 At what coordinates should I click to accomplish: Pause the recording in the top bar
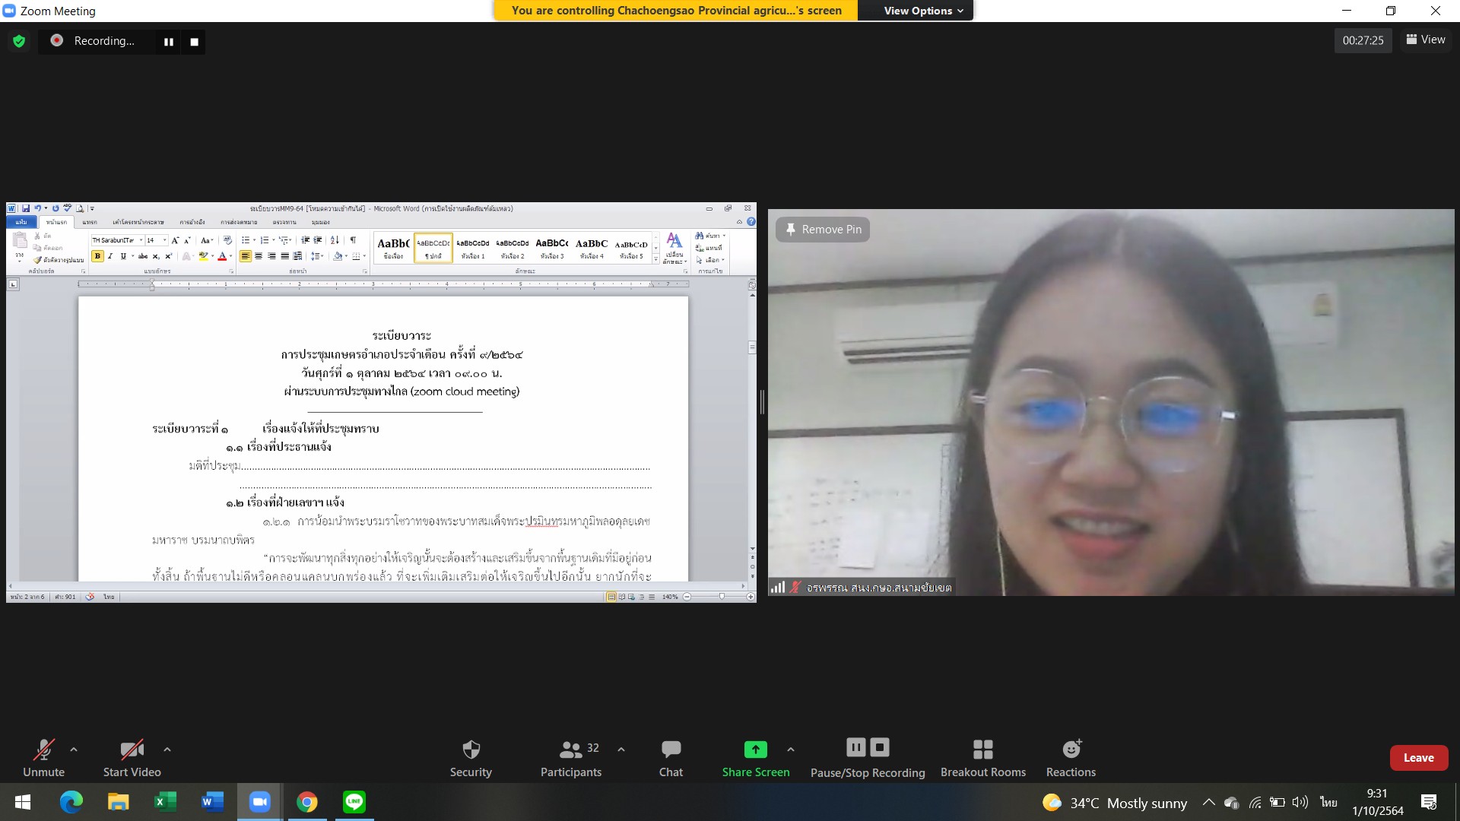pos(169,42)
